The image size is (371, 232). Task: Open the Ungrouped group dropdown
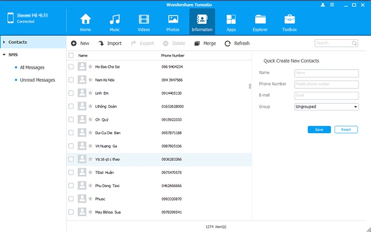pyautogui.click(x=326, y=107)
